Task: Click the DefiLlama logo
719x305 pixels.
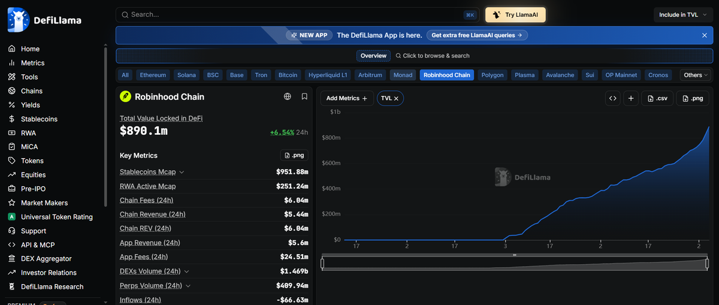Action: [x=44, y=20]
